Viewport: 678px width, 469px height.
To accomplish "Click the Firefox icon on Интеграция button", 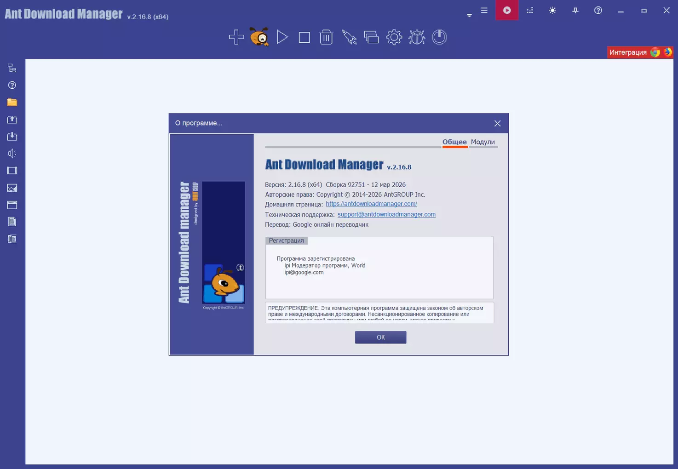I will click(667, 52).
